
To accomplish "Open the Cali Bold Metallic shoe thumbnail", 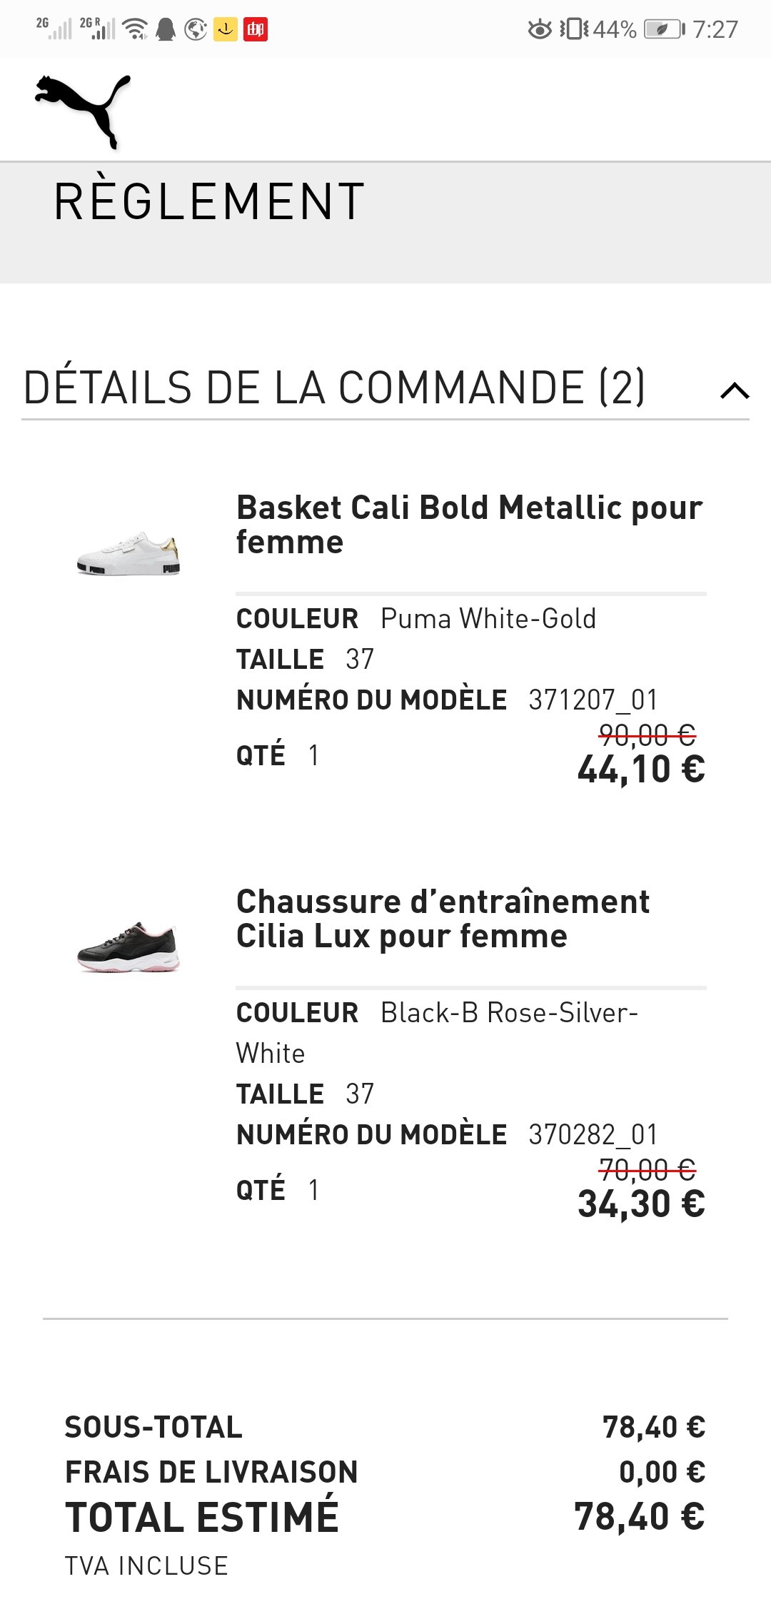I will [128, 553].
